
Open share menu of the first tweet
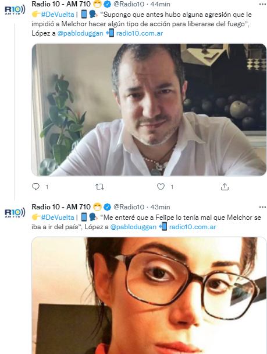coord(225,187)
